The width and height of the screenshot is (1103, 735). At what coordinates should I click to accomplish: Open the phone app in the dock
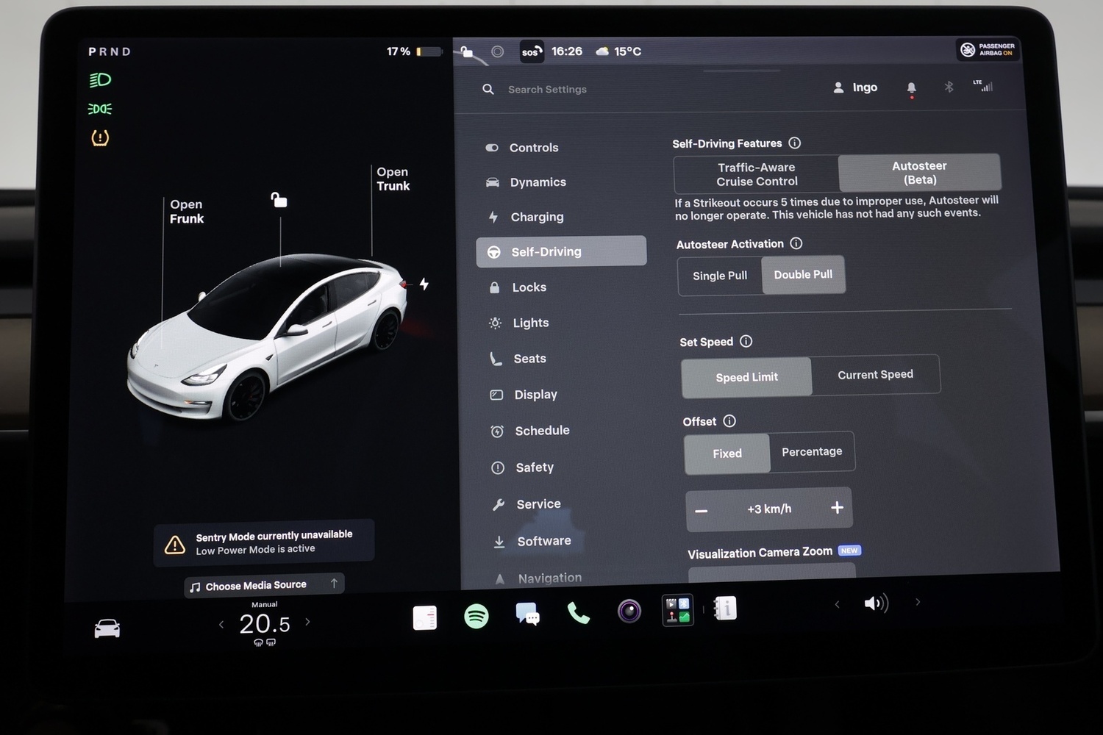(579, 613)
